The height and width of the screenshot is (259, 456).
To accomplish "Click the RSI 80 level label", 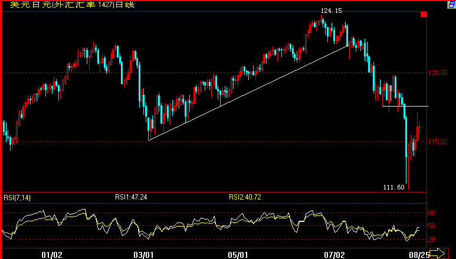I will pos(432,213).
